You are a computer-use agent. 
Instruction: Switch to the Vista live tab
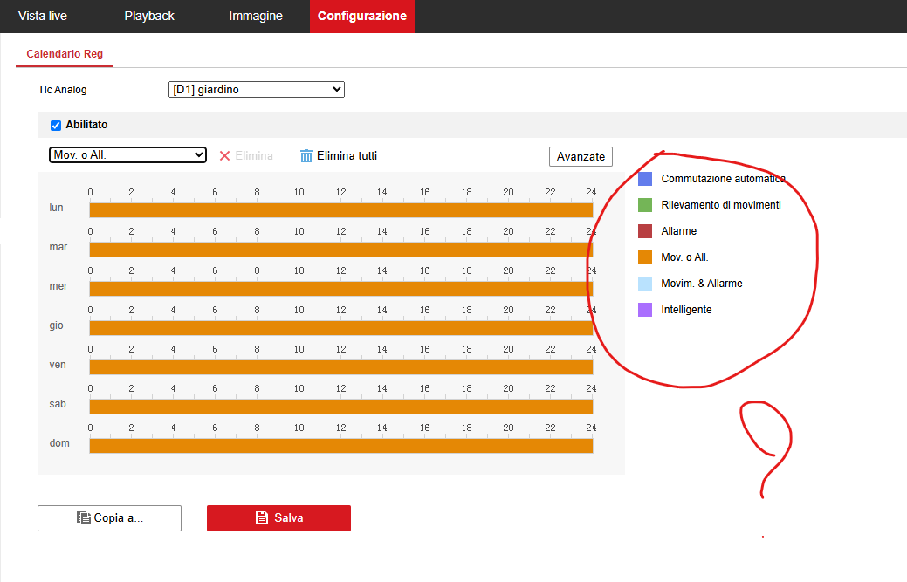tap(43, 17)
